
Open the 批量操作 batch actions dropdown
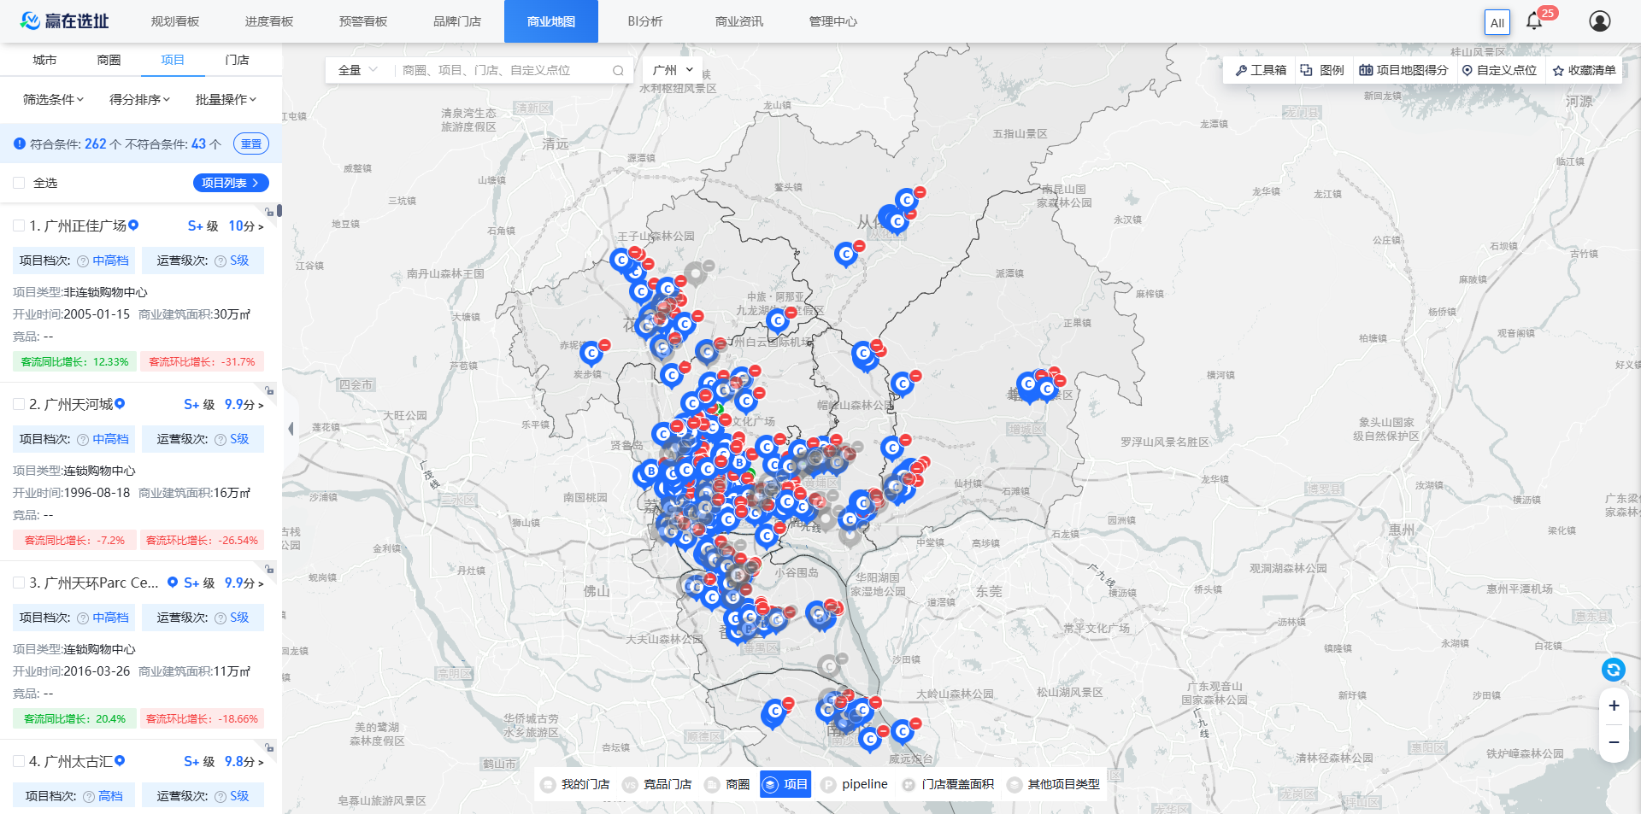coord(226,100)
